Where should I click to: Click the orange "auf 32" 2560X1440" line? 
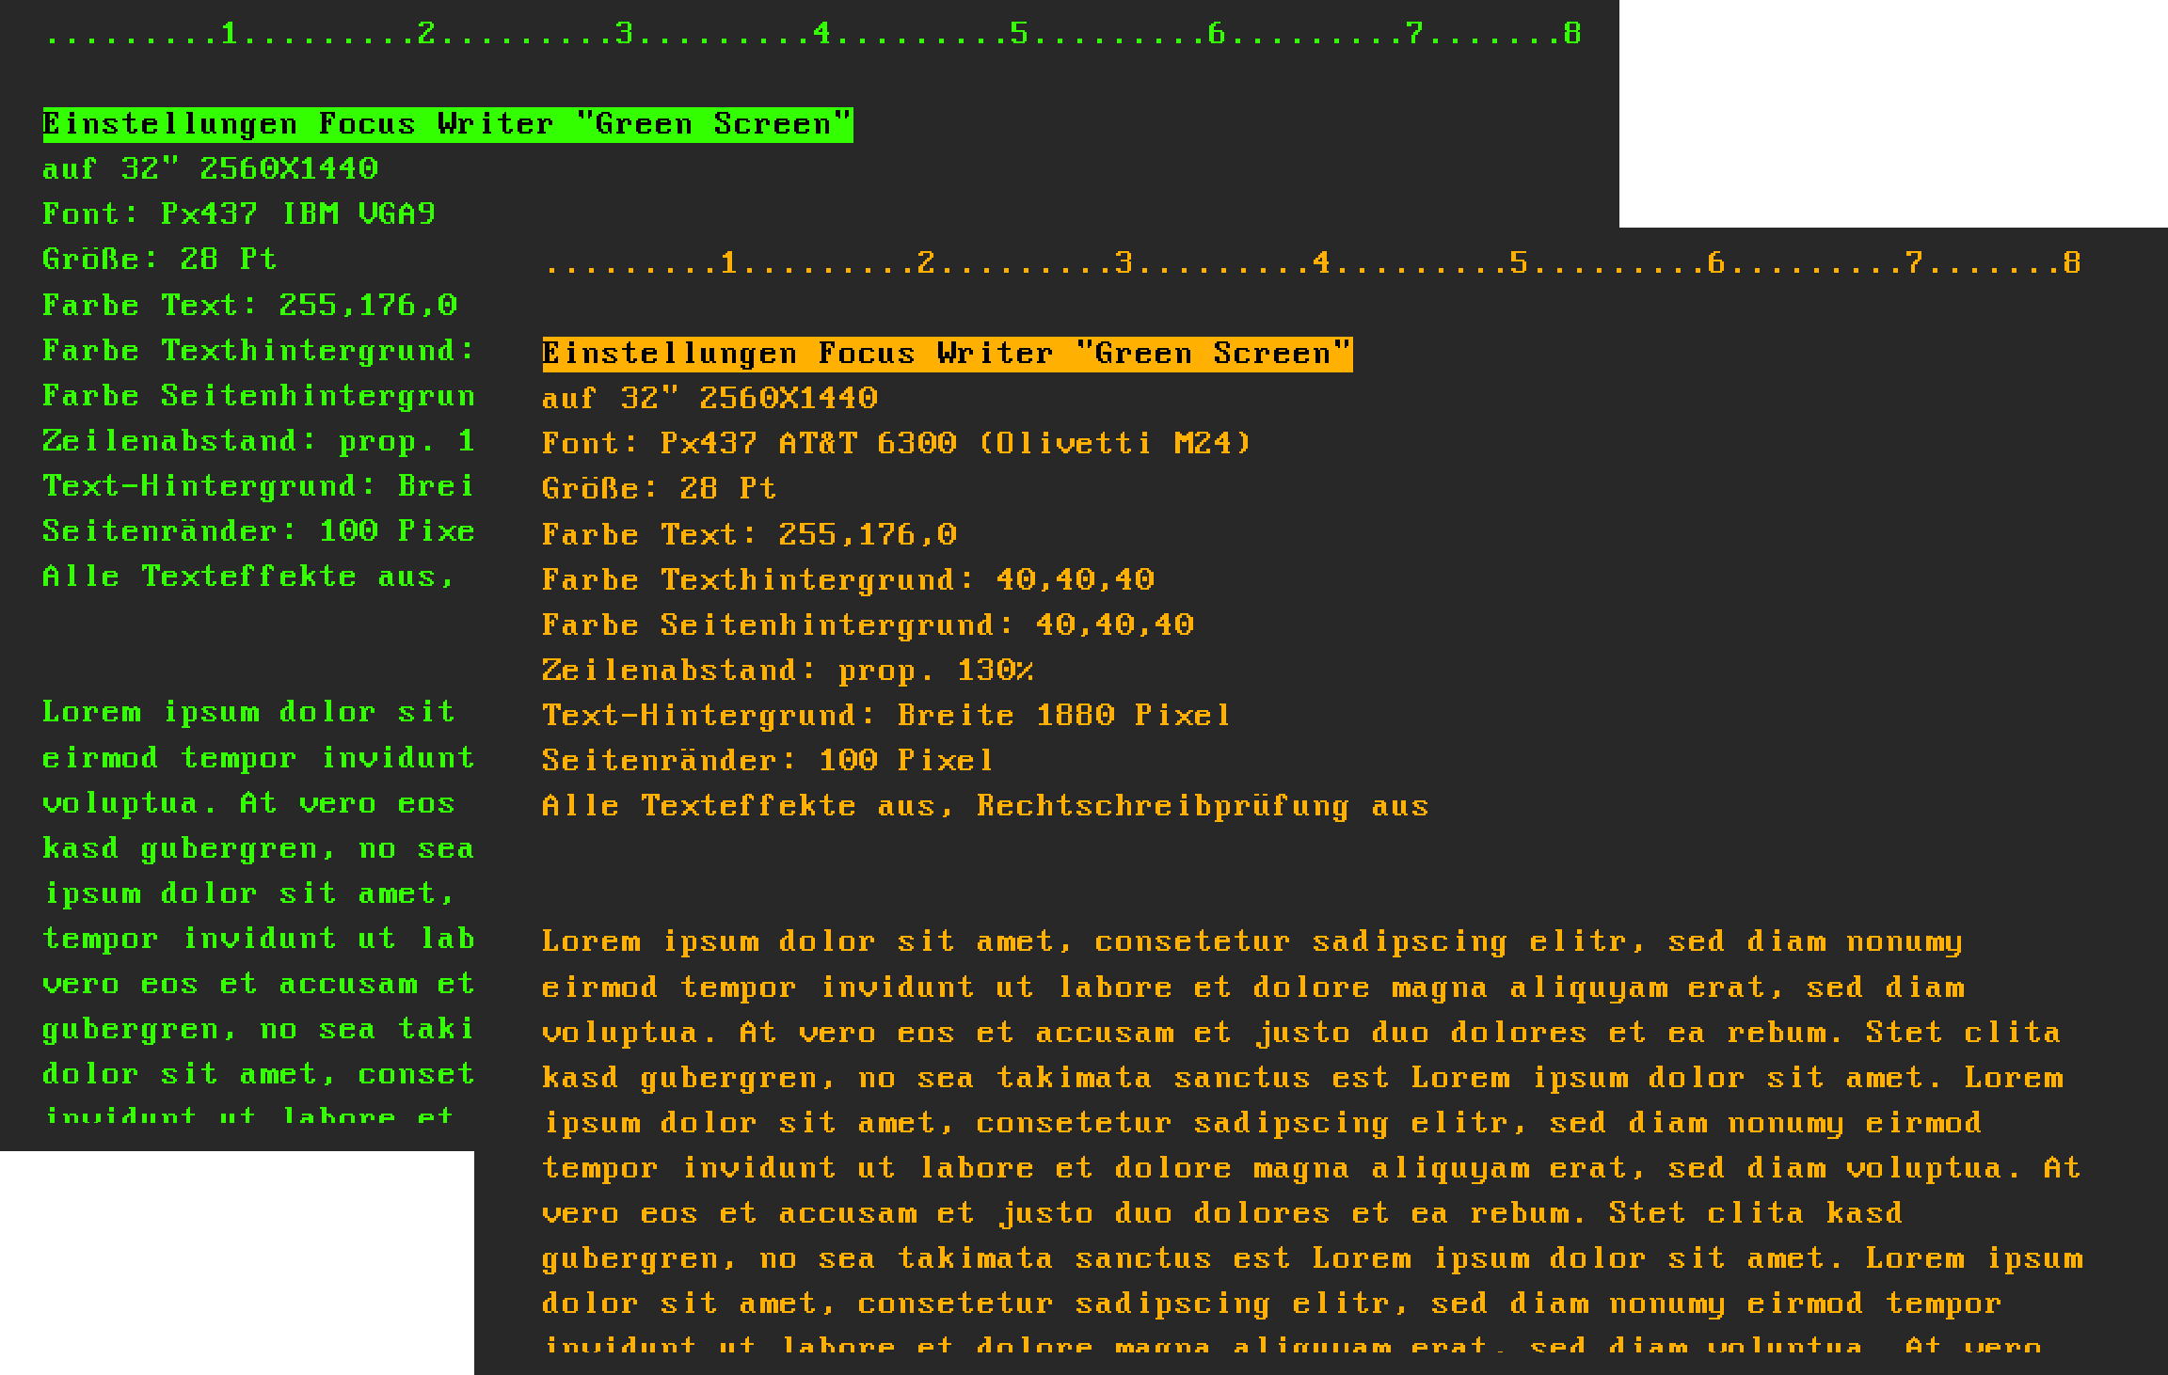[x=709, y=399]
